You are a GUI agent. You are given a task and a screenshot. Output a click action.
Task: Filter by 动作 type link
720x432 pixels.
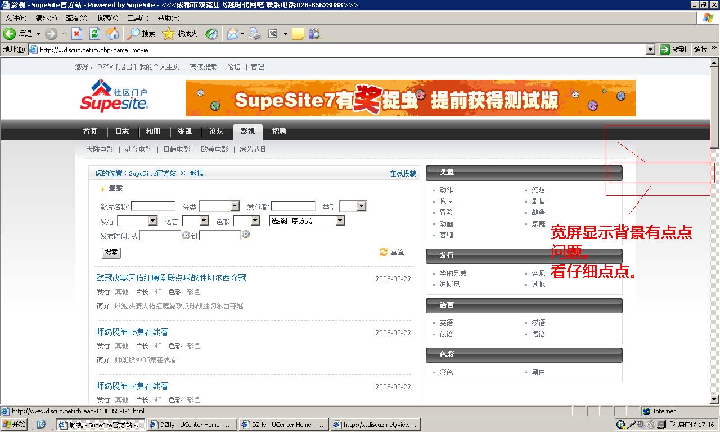(446, 190)
